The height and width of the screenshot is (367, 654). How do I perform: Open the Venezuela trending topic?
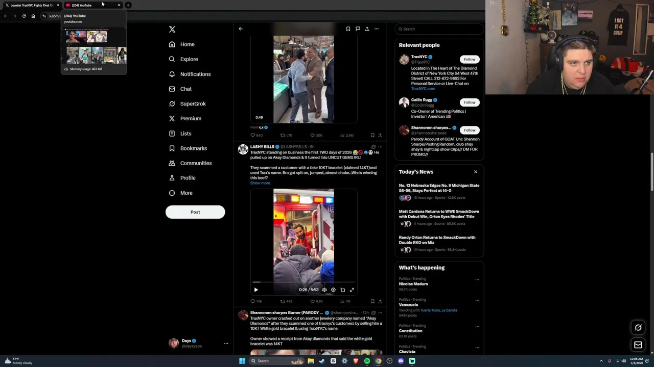[409, 305]
